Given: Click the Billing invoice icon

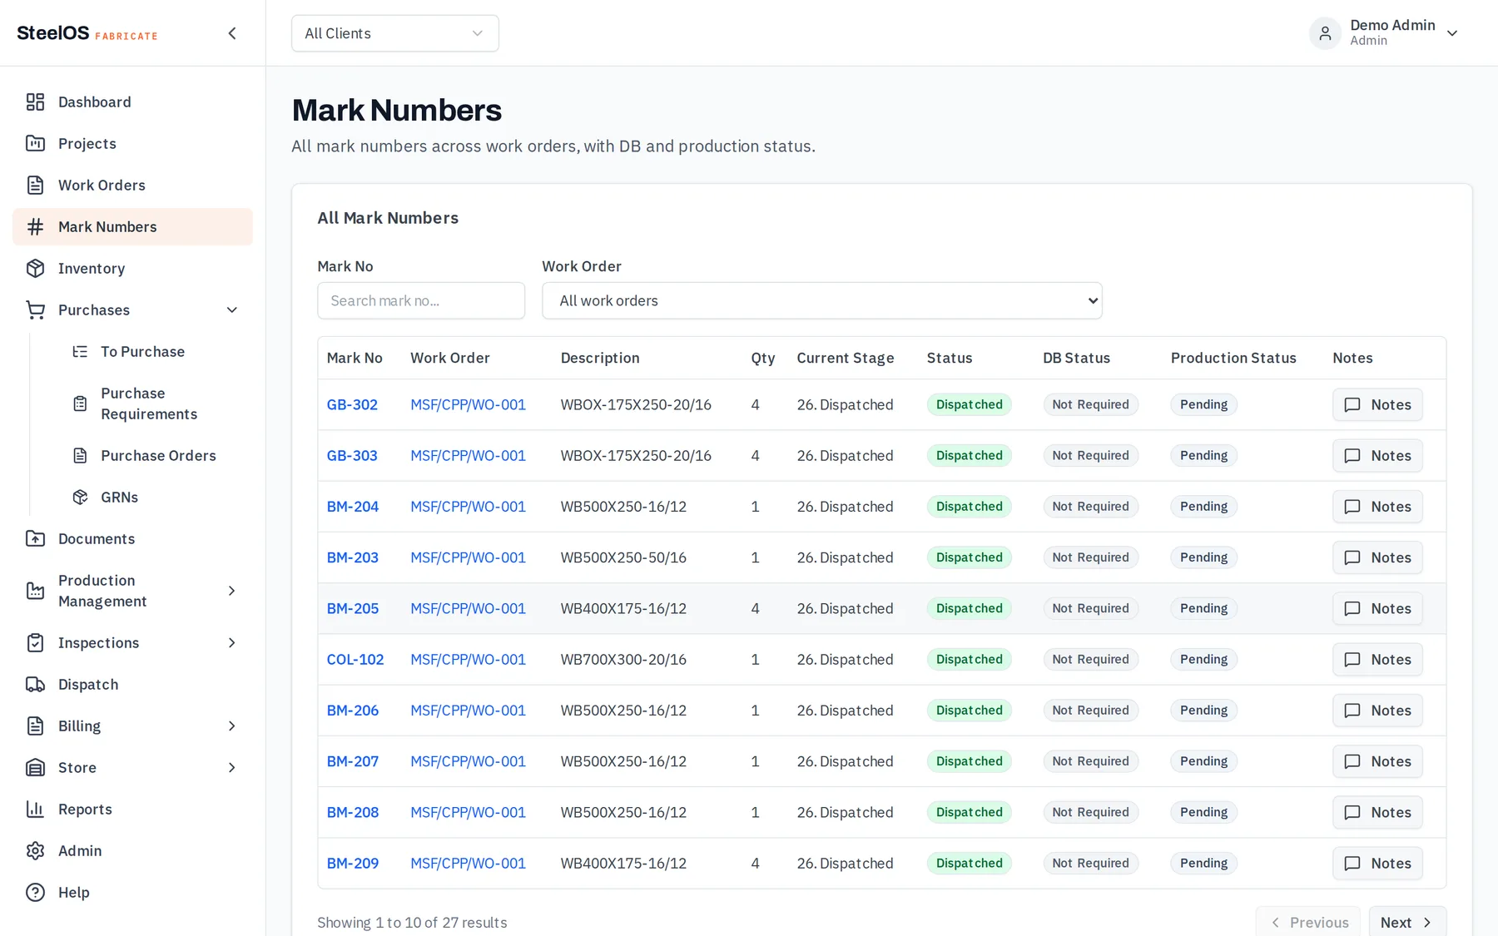Looking at the screenshot, I should pyautogui.click(x=35, y=726).
